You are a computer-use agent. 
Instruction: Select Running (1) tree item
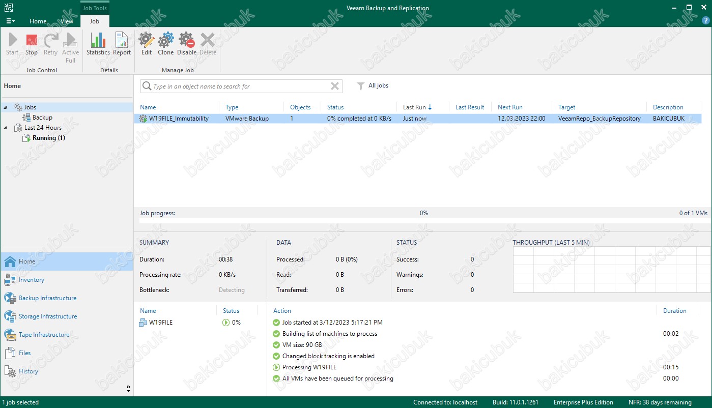point(49,138)
